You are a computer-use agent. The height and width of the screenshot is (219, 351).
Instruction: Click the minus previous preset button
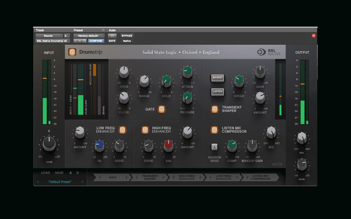(x=75, y=41)
